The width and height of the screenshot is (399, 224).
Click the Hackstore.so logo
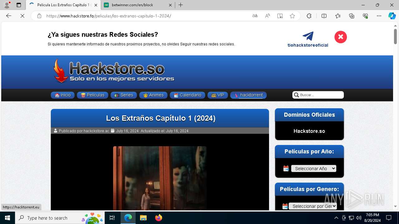(114, 71)
